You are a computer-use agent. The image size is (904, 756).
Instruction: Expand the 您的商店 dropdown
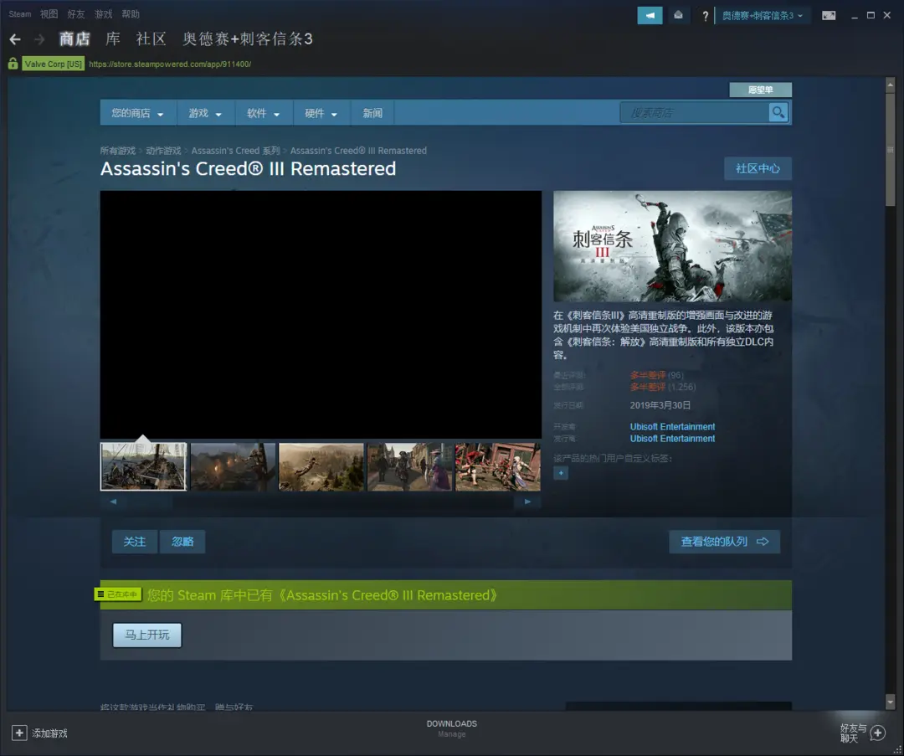pos(138,113)
